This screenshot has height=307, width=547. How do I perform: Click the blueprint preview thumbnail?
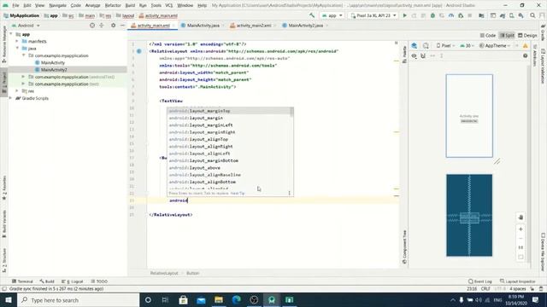[x=469, y=216]
